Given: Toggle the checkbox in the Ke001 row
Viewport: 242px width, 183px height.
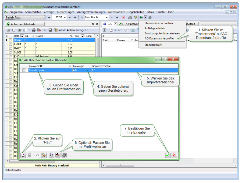Looking at the screenshot, I should coord(11,44).
